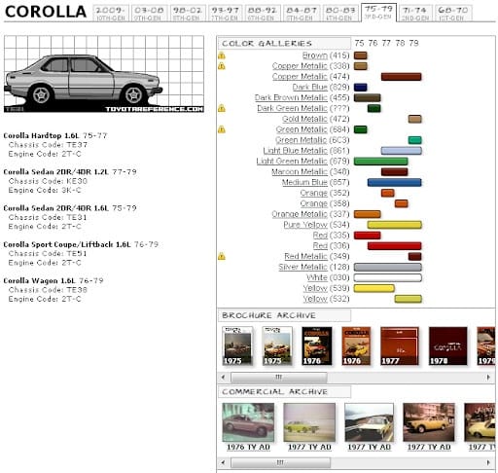
Task: Click right arrow of commercial archive scrollbar
Action: pos(488,462)
